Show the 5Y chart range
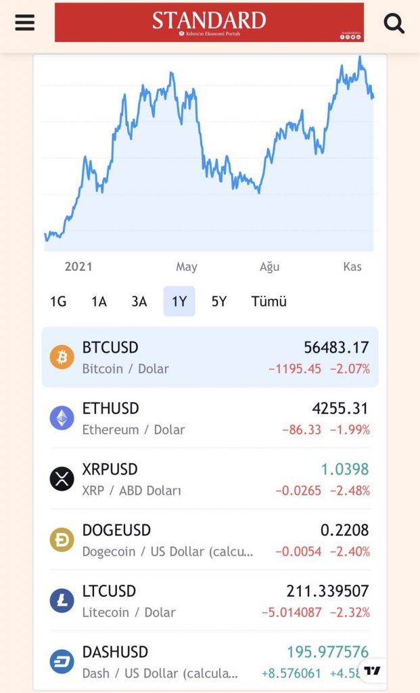Viewport: 420px width, 693px height. pyautogui.click(x=219, y=301)
